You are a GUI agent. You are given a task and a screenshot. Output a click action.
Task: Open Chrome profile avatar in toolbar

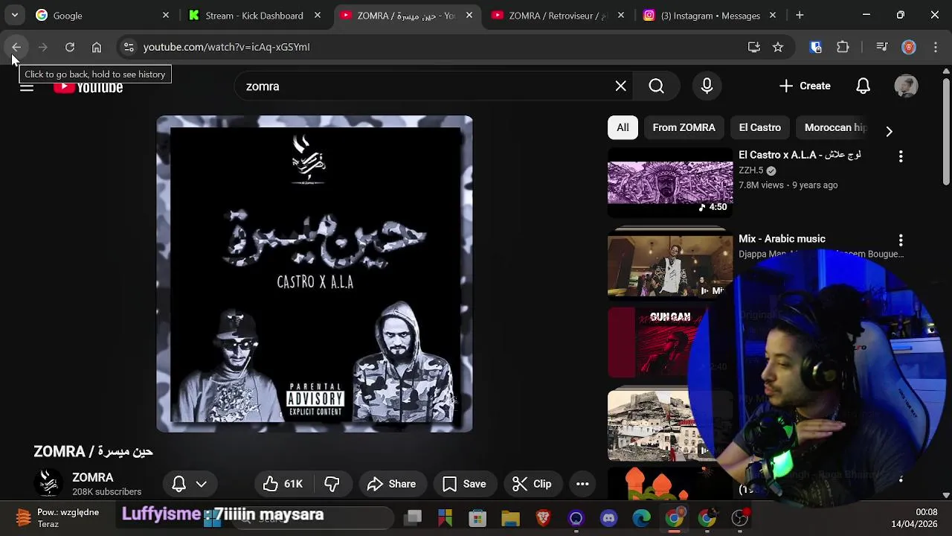pos(909,47)
